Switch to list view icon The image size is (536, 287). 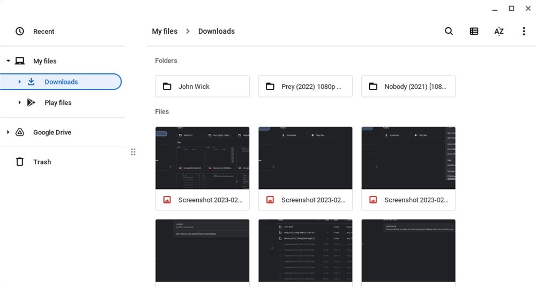pyautogui.click(x=474, y=31)
